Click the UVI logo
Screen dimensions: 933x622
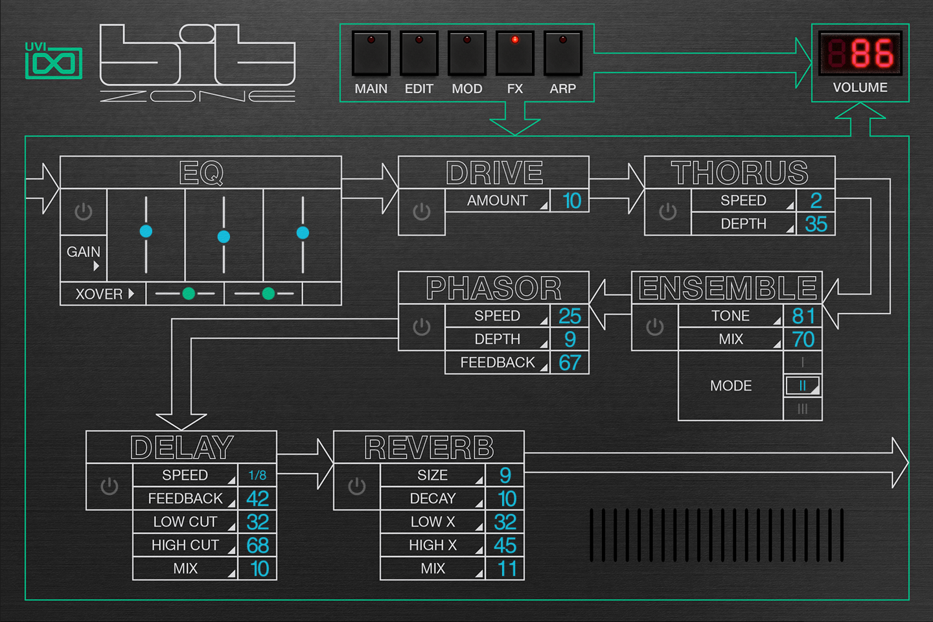[54, 61]
